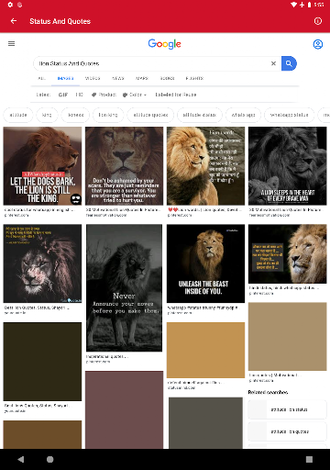The width and height of the screenshot is (330, 470).
Task: Select the HD filter option
Action: point(79,95)
